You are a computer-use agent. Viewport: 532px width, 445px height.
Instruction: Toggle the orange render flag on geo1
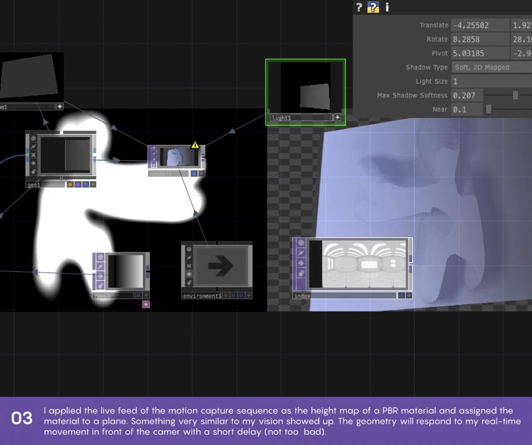70,185
